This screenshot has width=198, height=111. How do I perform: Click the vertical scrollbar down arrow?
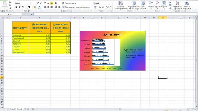click(196, 106)
